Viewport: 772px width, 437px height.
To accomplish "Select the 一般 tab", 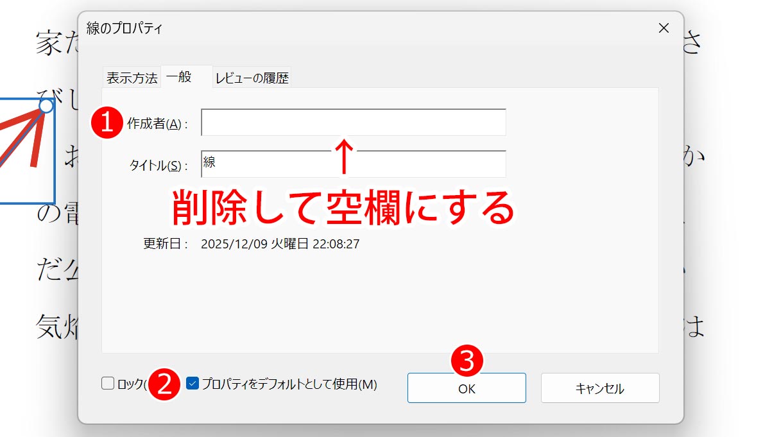I will 179,78.
